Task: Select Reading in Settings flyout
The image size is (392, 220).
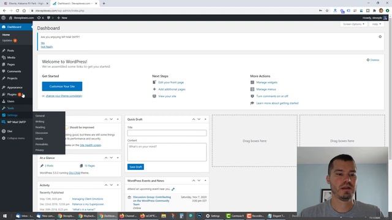Action: tap(40, 127)
